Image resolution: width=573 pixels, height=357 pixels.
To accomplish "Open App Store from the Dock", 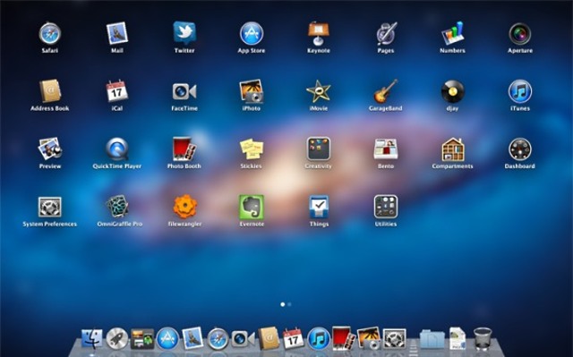I will 167,339.
